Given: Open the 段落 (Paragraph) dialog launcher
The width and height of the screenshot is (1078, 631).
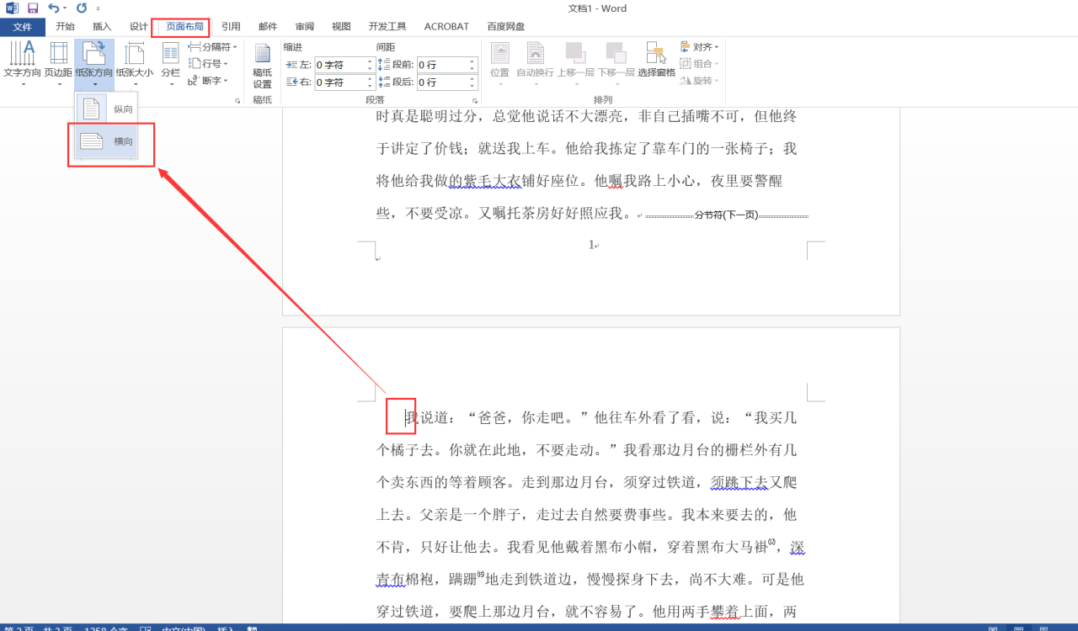Looking at the screenshot, I should pos(475,101).
